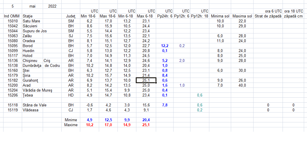Select the day cell '5' above Ind OMM
The image size is (307, 157).
13,6
